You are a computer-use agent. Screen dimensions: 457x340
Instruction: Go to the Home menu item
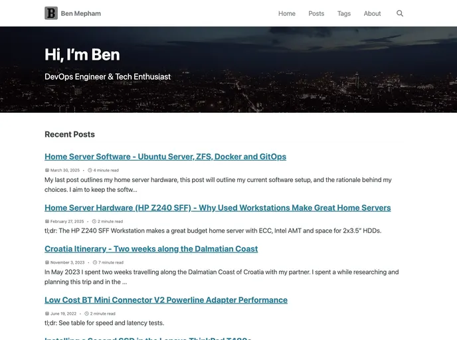click(287, 13)
